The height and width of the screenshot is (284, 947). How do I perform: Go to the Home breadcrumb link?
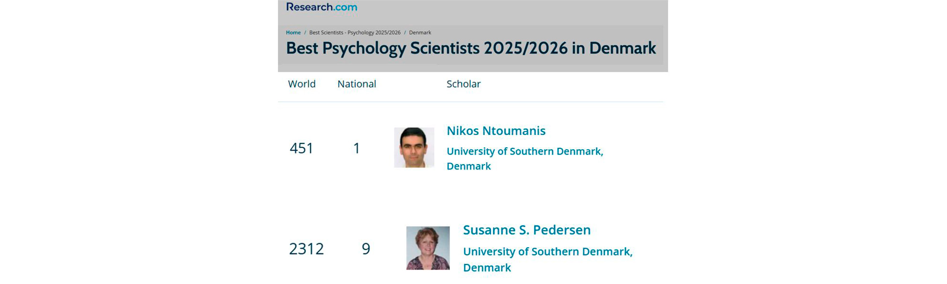click(293, 33)
